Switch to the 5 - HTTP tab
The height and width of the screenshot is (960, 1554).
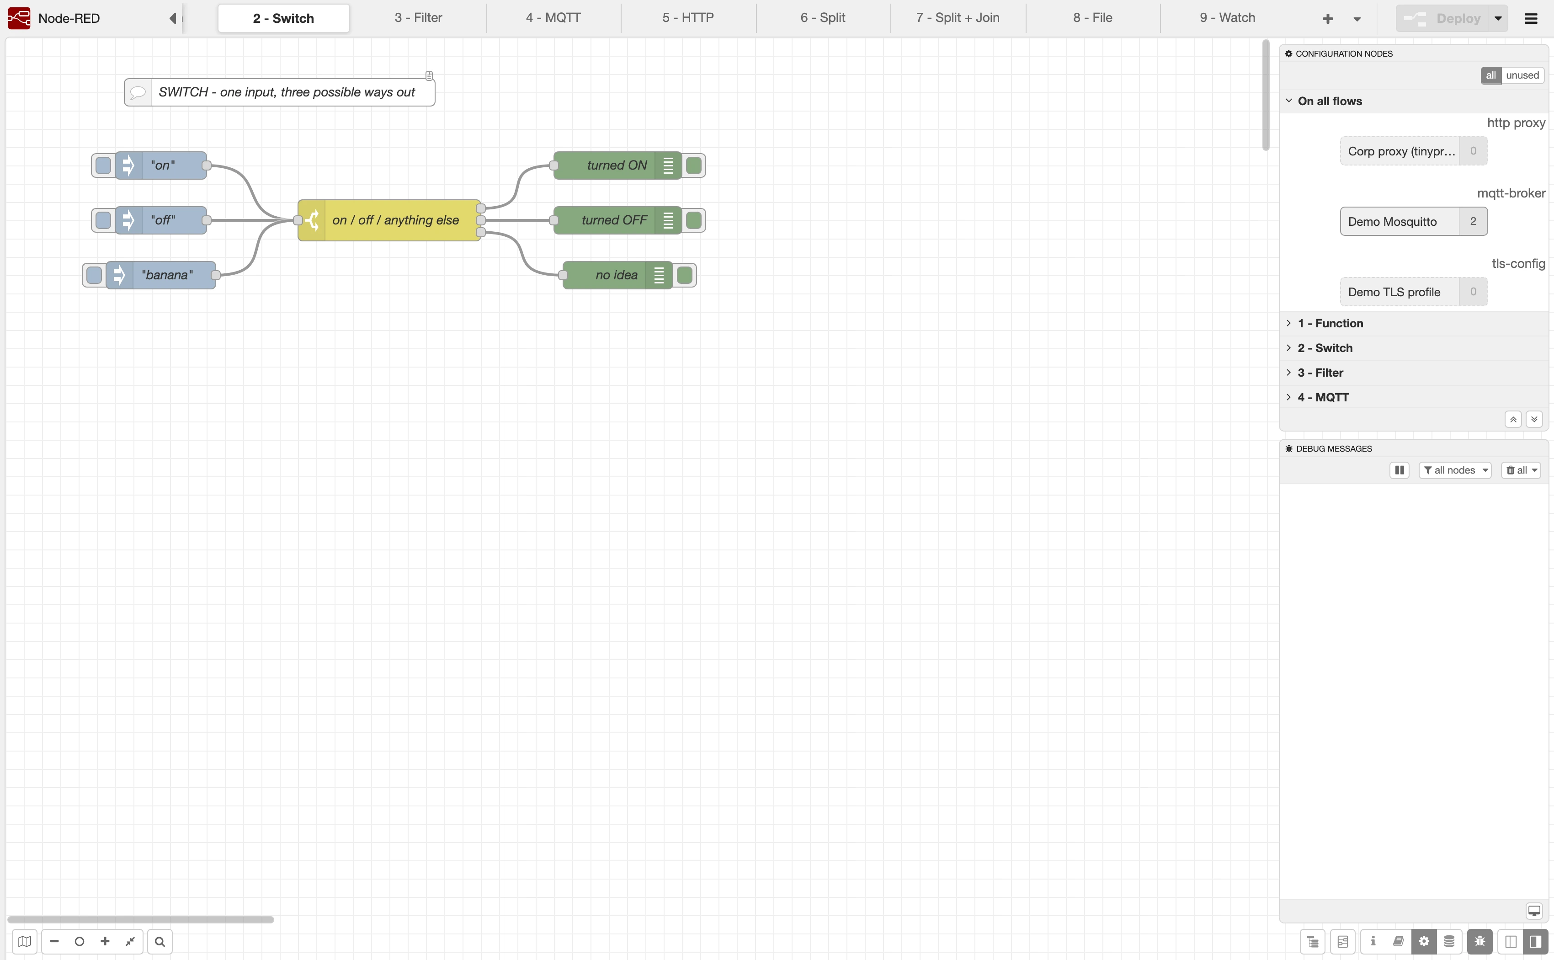pyautogui.click(x=688, y=18)
